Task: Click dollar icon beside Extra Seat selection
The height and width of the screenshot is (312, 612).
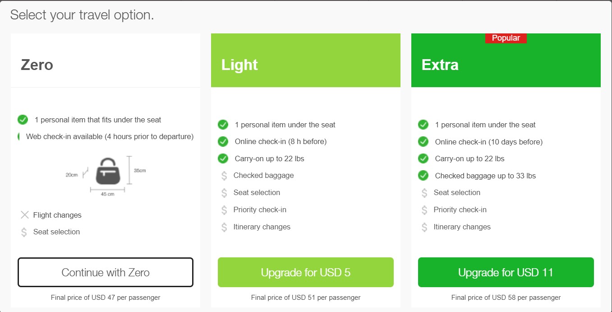Action: 424,193
